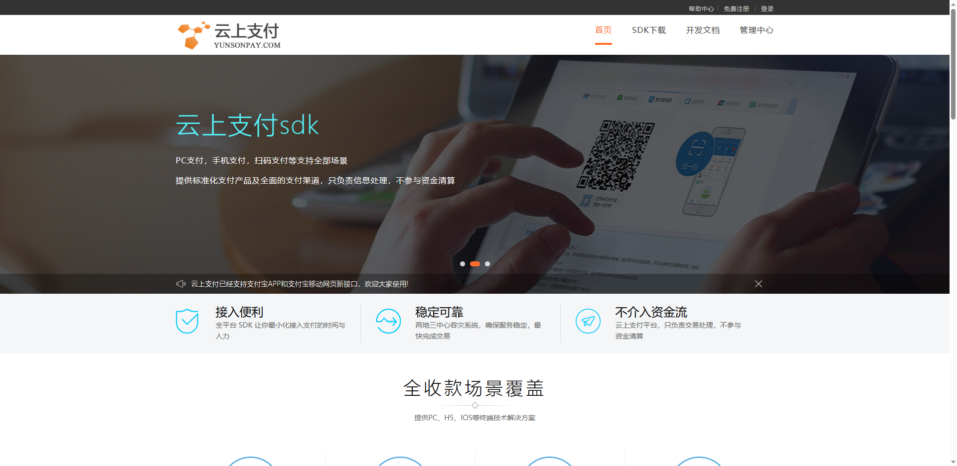Click the QR code in banner image
The height and width of the screenshot is (466, 957).
[616, 155]
